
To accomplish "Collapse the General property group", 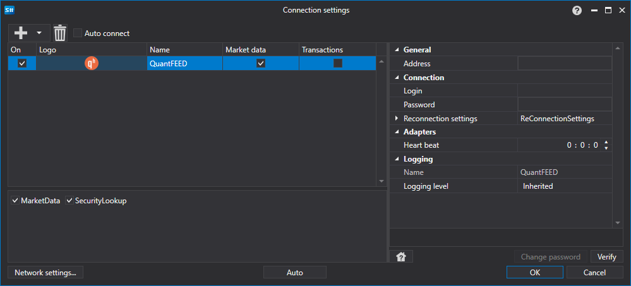I will (x=397, y=50).
